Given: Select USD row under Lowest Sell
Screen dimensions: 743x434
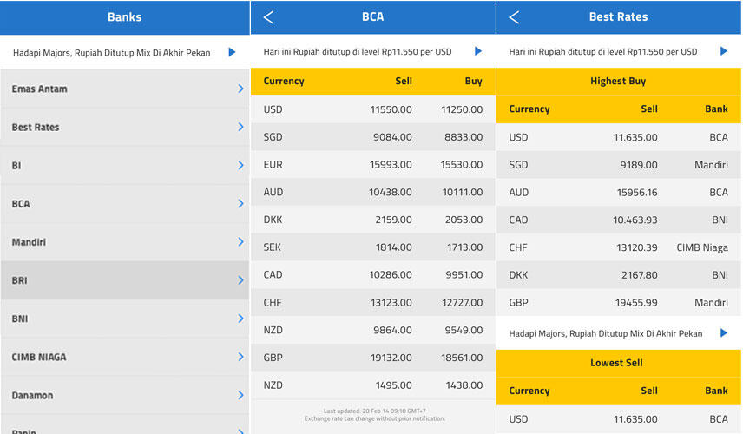Looking at the screenshot, I should 618,419.
